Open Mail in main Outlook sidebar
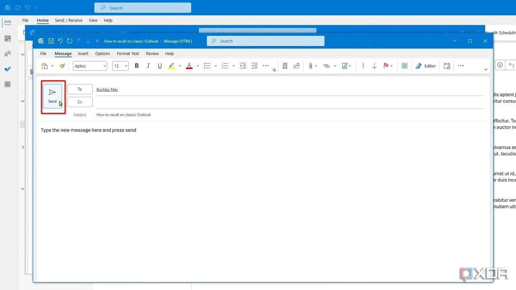The width and height of the screenshot is (516, 290). coord(8,23)
